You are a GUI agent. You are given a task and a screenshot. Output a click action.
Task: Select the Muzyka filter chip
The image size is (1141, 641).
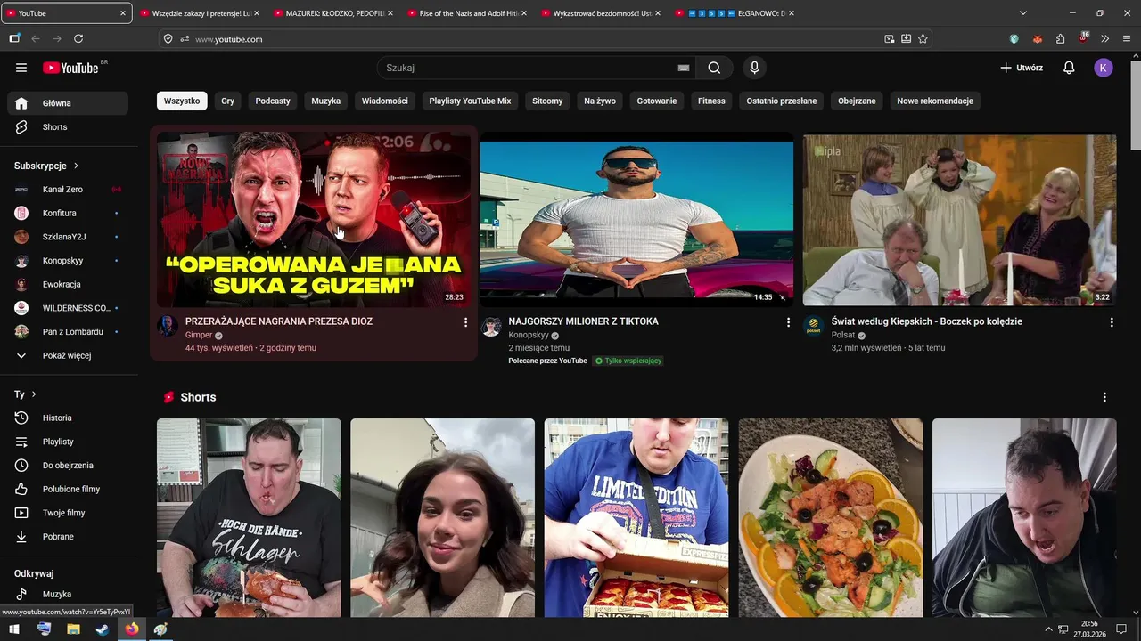click(325, 101)
